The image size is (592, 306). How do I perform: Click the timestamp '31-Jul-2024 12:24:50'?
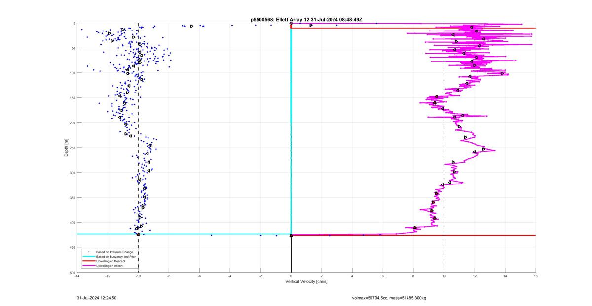pos(97,298)
